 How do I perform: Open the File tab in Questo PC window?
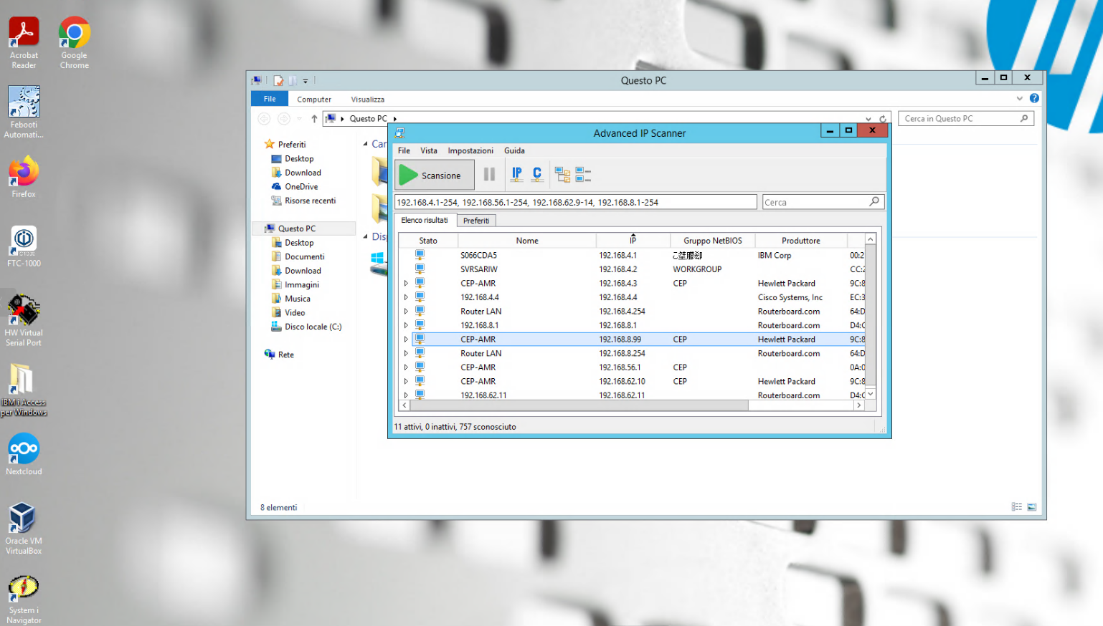pyautogui.click(x=270, y=99)
